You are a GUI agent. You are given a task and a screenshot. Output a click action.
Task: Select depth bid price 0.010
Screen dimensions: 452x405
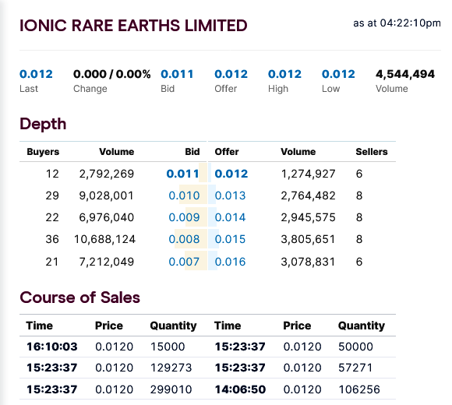[x=184, y=195]
